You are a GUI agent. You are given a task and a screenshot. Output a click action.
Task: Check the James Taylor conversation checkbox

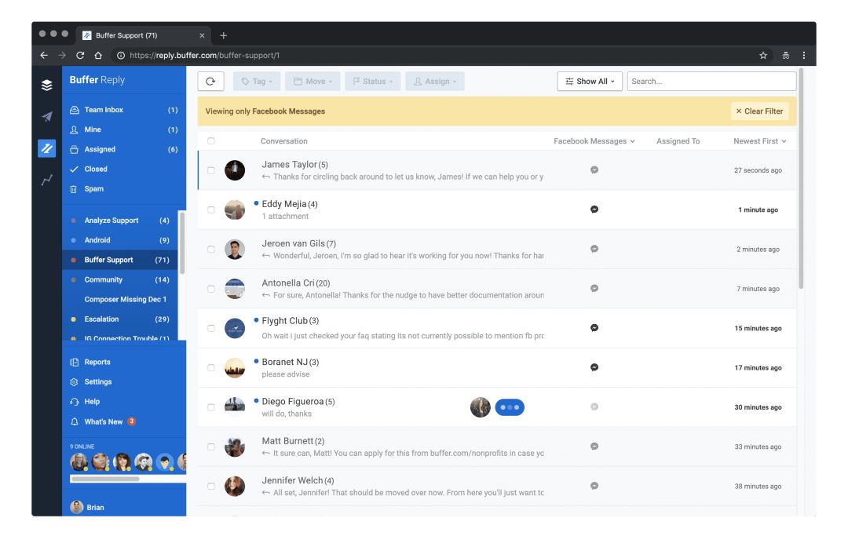(x=211, y=170)
